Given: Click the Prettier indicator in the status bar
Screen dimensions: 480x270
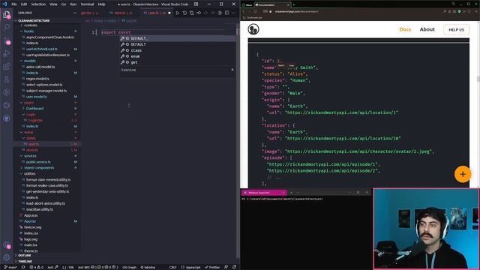Looking at the screenshot, I should pyautogui.click(x=212, y=267).
